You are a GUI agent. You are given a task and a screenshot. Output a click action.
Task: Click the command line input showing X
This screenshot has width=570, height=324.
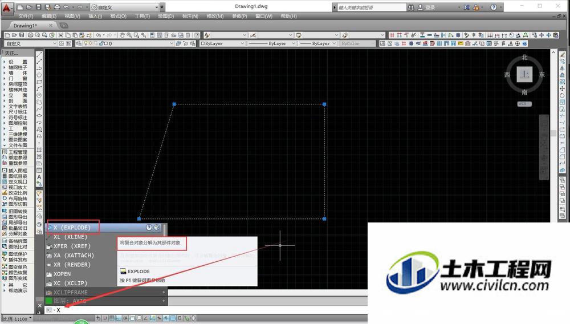[x=206, y=310]
